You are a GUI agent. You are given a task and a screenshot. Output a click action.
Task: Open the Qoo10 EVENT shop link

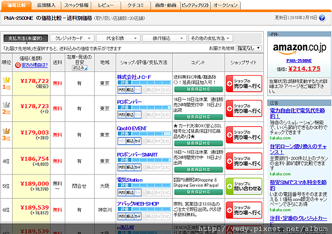(x=132, y=129)
